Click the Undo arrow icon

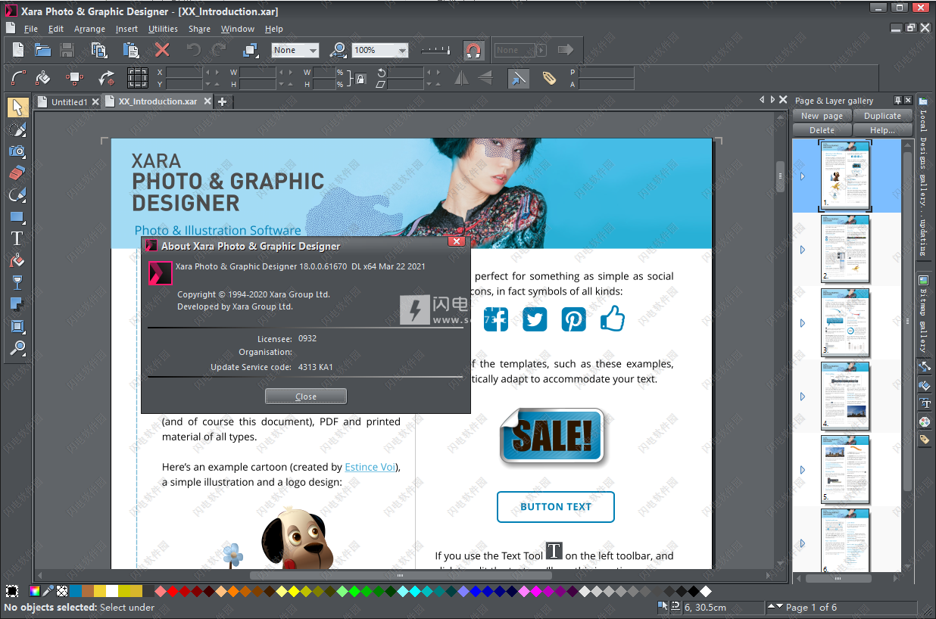click(194, 50)
